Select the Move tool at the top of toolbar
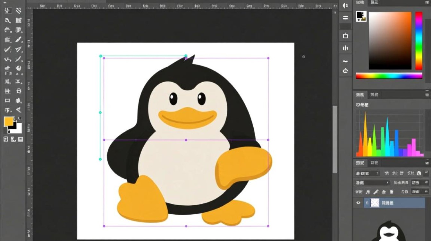431x241 pixels. [x=7, y=10]
